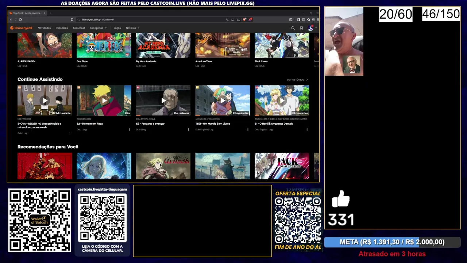Open JUJUTSU KAISEN title link
This screenshot has height=263, width=467.
[x=26, y=61]
